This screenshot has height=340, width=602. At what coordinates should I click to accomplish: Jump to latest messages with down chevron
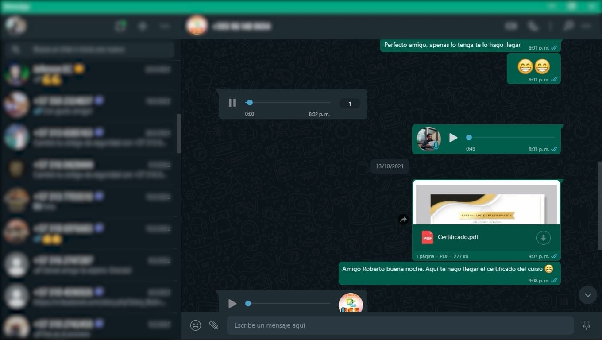[587, 295]
